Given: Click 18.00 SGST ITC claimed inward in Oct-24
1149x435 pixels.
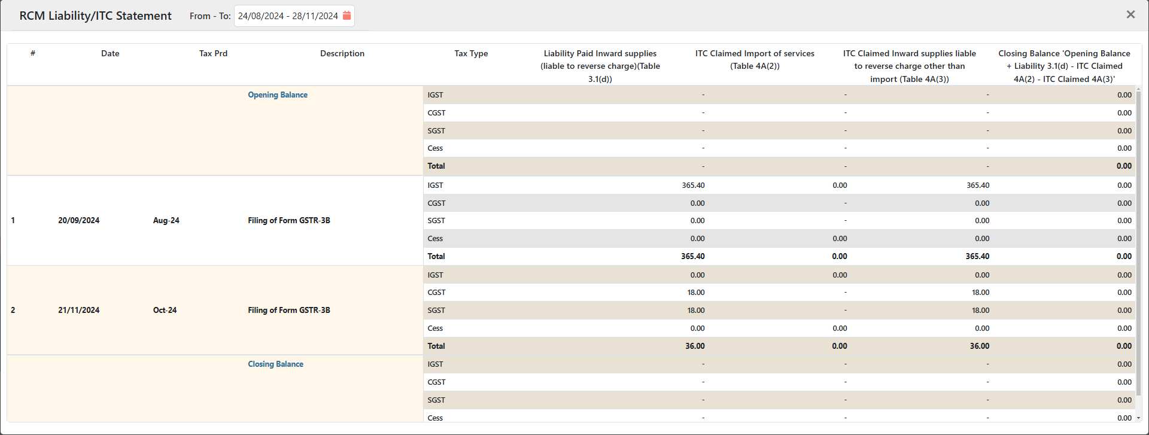Looking at the screenshot, I should 980,310.
